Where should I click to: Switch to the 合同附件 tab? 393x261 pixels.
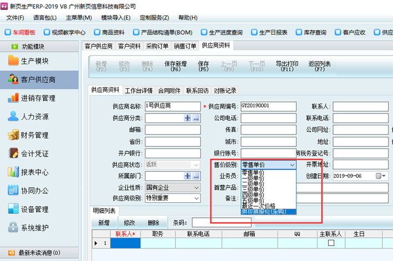pos(170,90)
